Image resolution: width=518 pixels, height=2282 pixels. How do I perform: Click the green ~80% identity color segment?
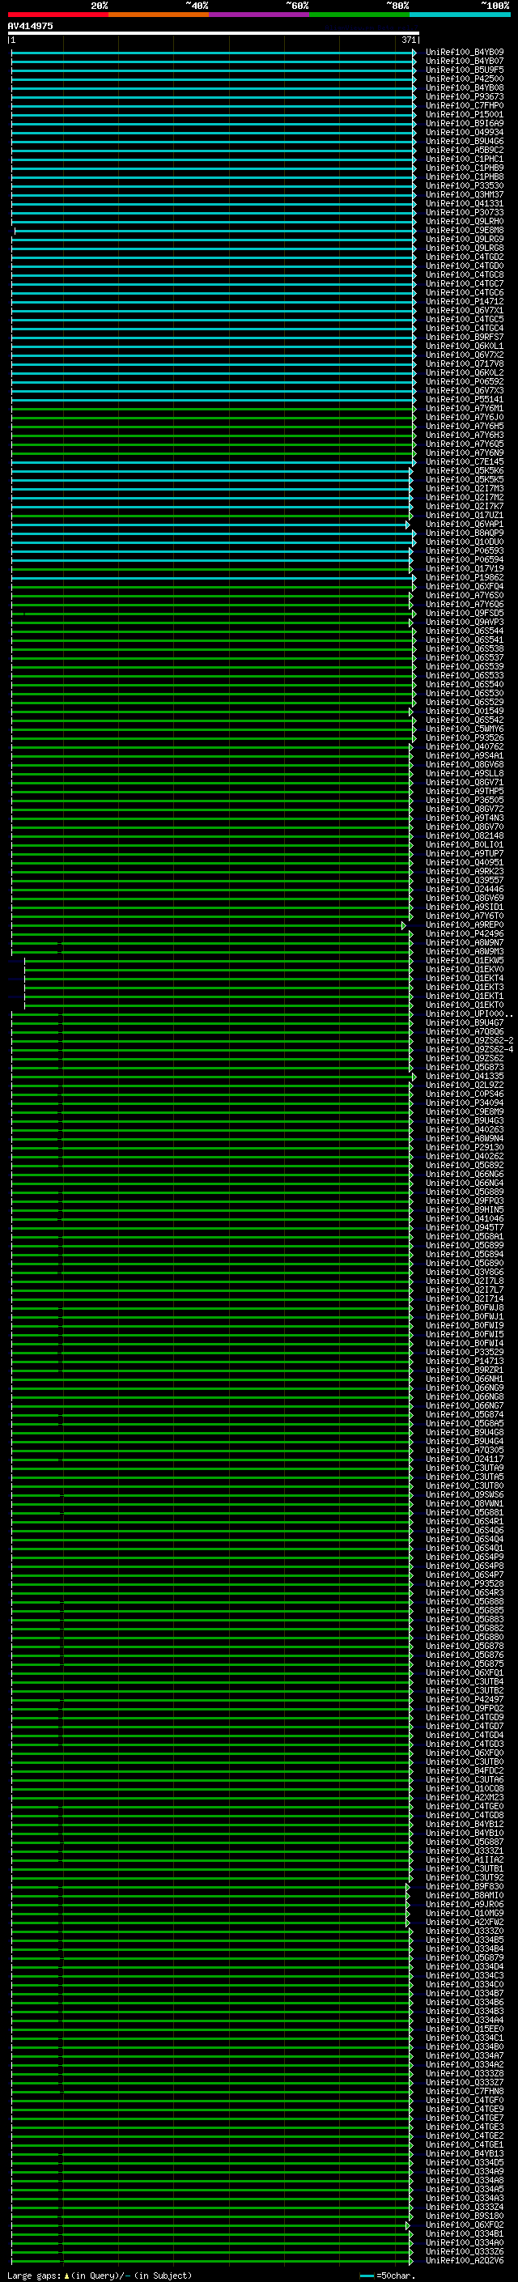359,15
